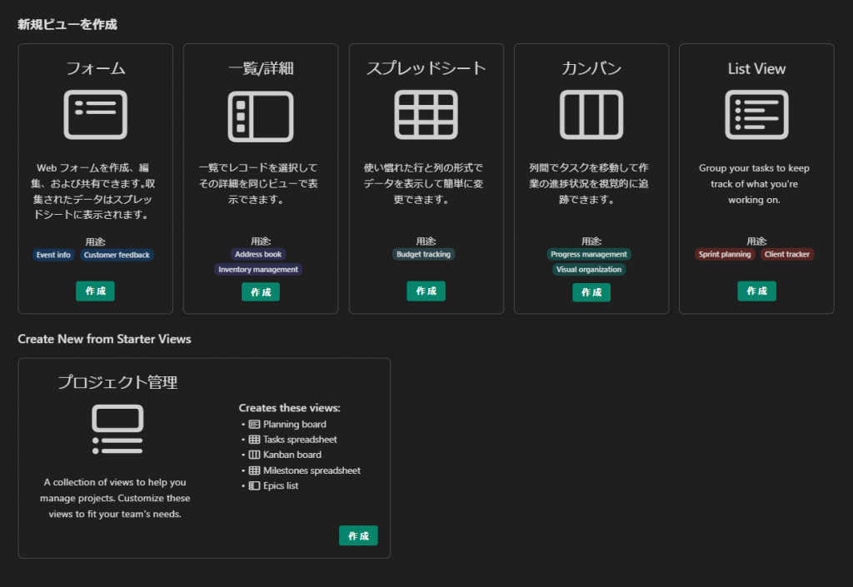Click the Kanban board columns icon
This screenshot has width=853, height=587.
coord(254,455)
